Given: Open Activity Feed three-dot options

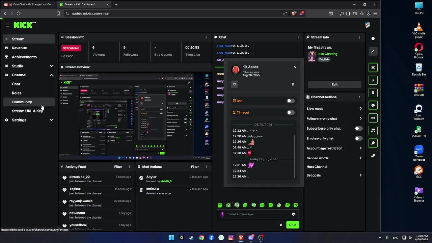Looking at the screenshot, I should pyautogui.click(x=129, y=167).
